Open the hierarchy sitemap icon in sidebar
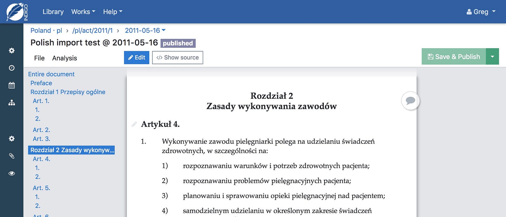Image resolution: width=506 pixels, height=217 pixels. [x=12, y=102]
